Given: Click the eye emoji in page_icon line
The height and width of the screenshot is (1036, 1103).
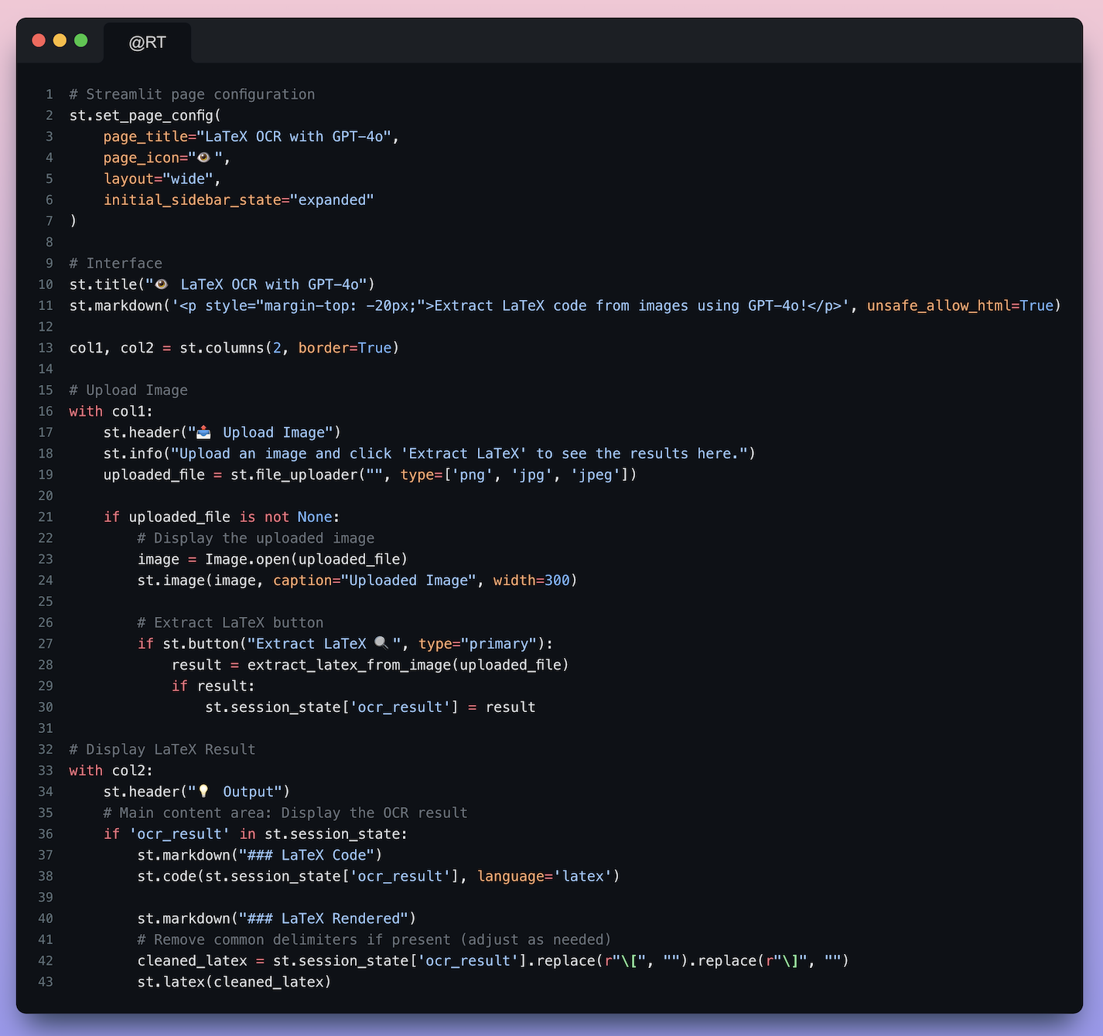Looking at the screenshot, I should click(x=204, y=158).
